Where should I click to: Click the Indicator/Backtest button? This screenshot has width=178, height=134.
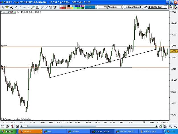tap(133, 7)
